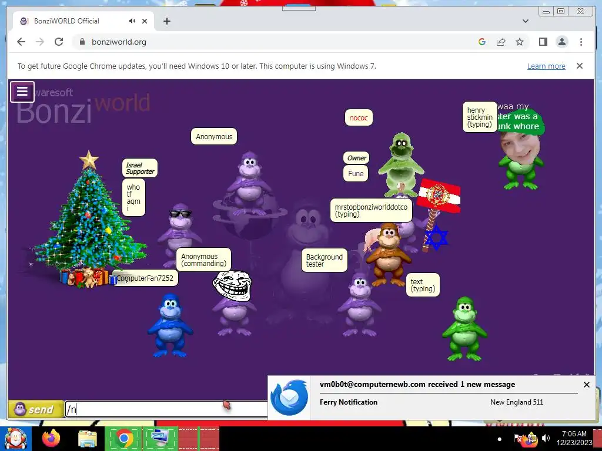Click the purple Background tester Bonzi
Image resolution: width=602 pixels, height=451 pixels.
pyautogui.click(x=359, y=305)
